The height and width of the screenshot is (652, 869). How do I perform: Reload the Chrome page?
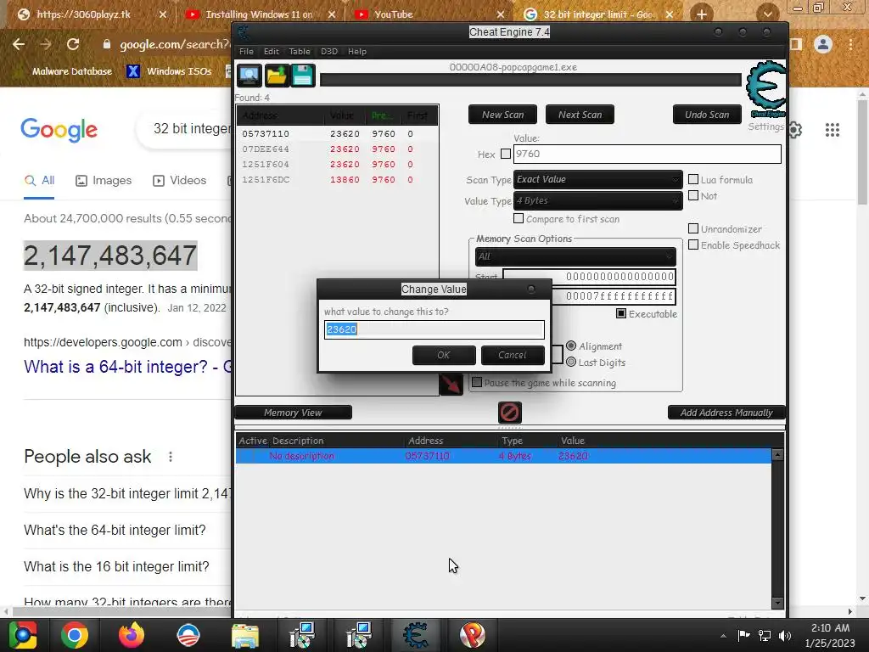73,44
